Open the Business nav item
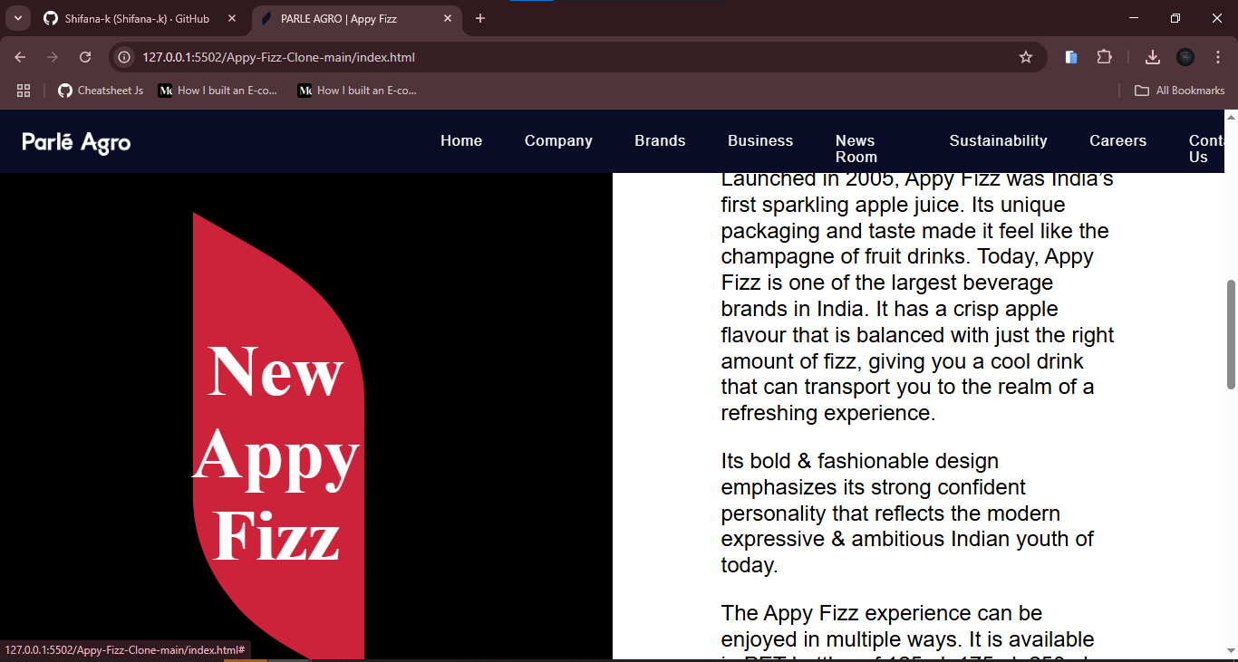The height and width of the screenshot is (662, 1238). (x=760, y=140)
